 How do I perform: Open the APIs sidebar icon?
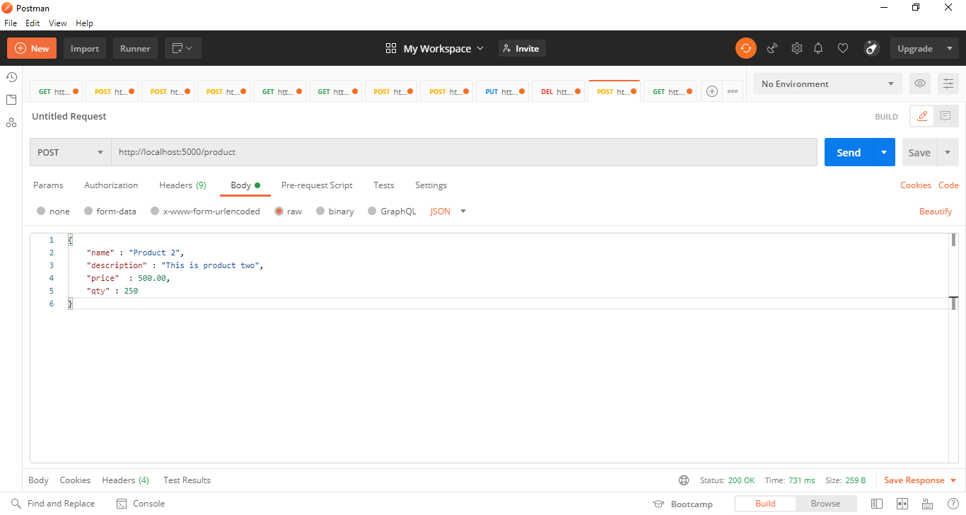coord(11,122)
